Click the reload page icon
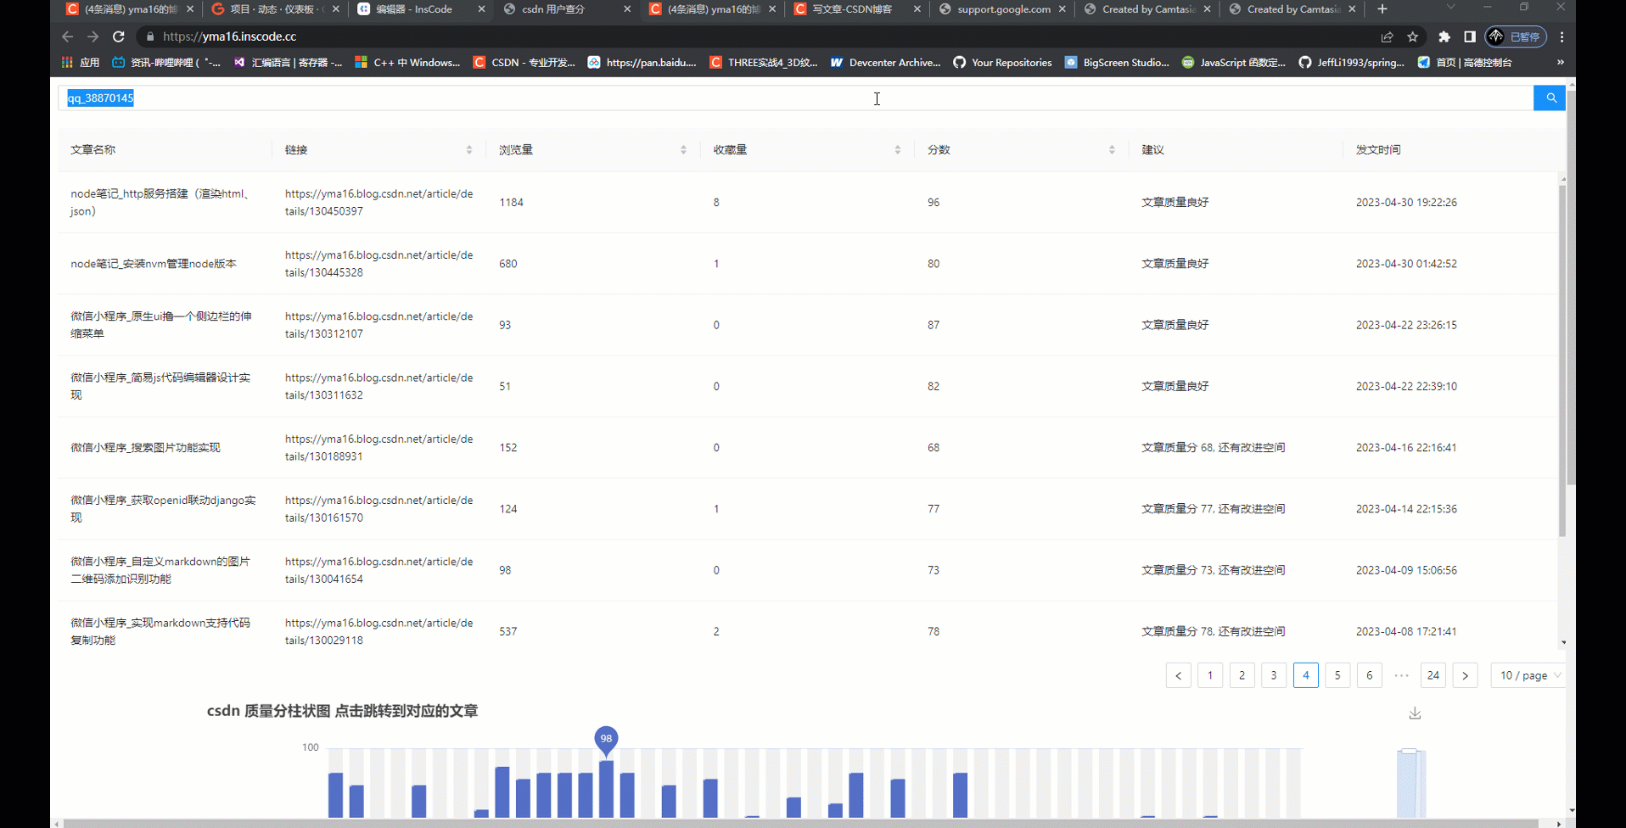This screenshot has width=1626, height=828. [119, 36]
